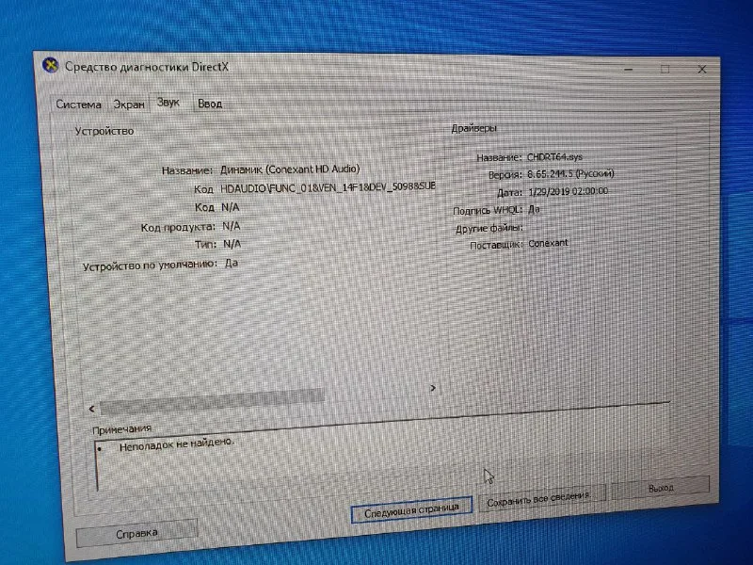Switch to the Система tab
The width and height of the screenshot is (753, 565).
point(78,104)
